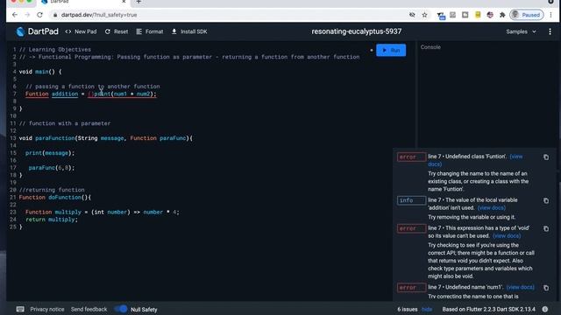Close the DartPad browser tab
Image resolution: width=561 pixels, height=315 pixels.
(x=124, y=2)
